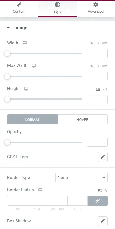This screenshot has width=115, height=229.
Task: Click the Advanced gear icon
Action: pyautogui.click(x=96, y=5)
